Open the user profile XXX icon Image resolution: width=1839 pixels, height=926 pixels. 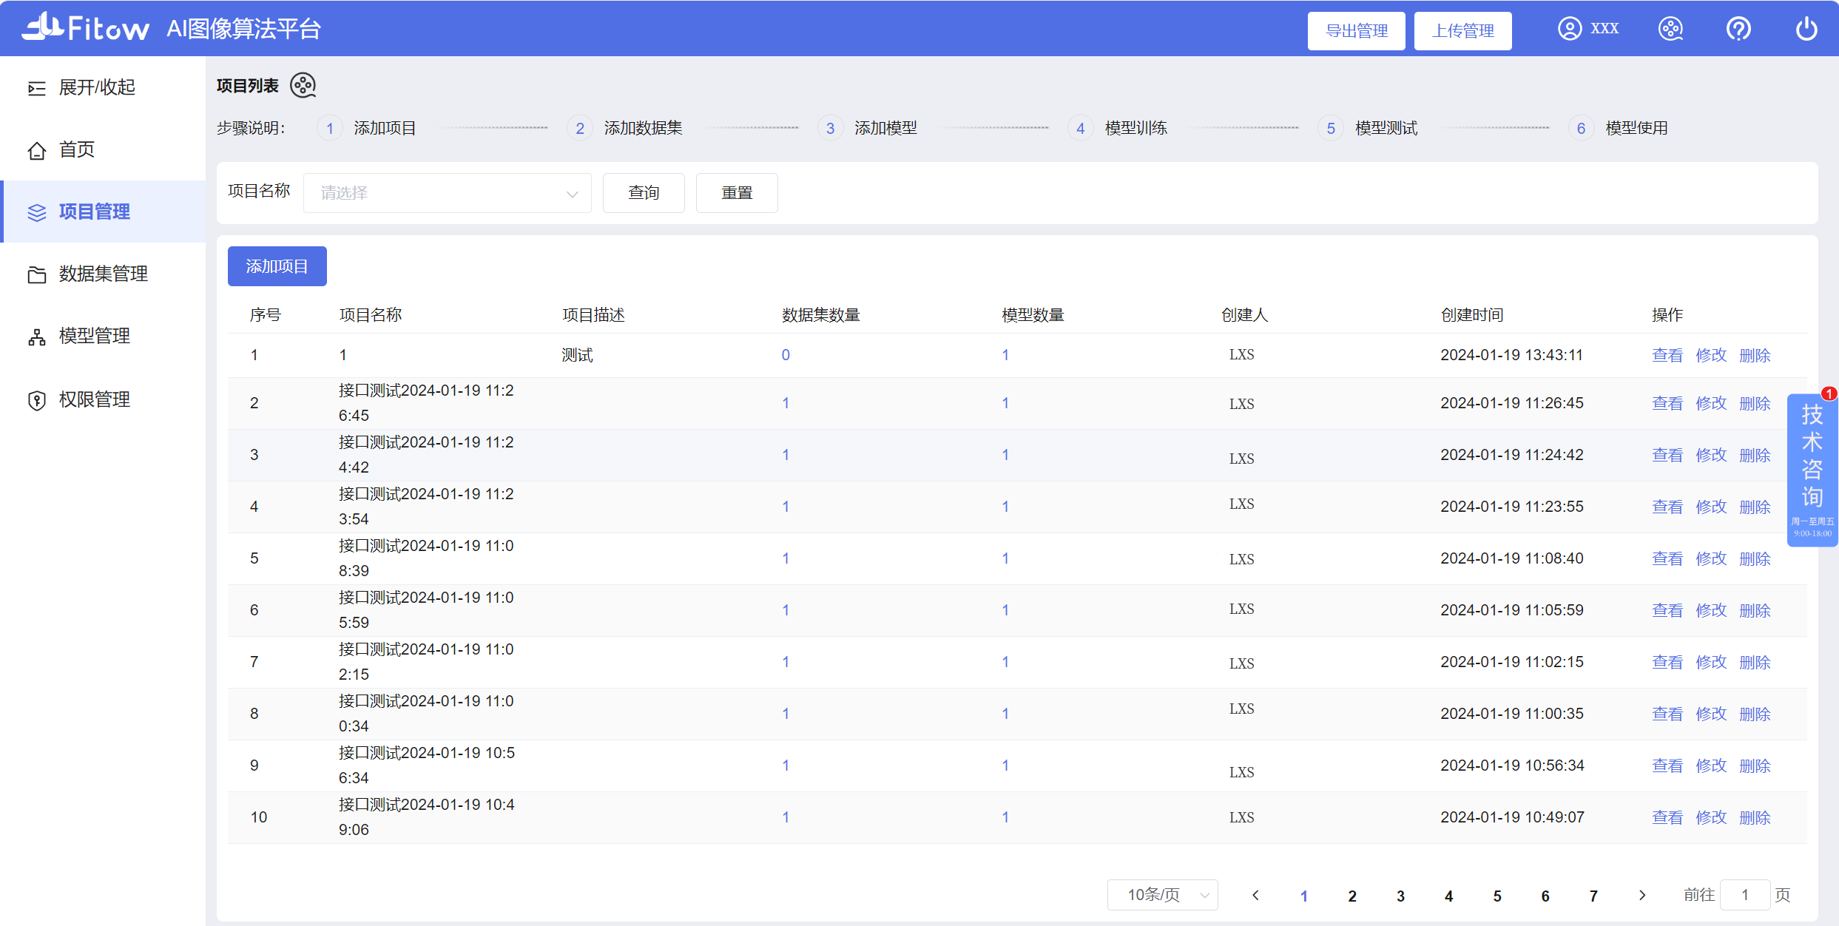(x=1569, y=29)
